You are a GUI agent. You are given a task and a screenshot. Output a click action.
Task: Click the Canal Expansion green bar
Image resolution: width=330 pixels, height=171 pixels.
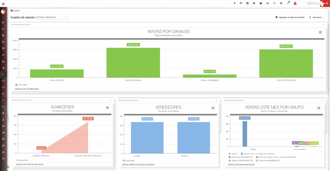point(133,62)
